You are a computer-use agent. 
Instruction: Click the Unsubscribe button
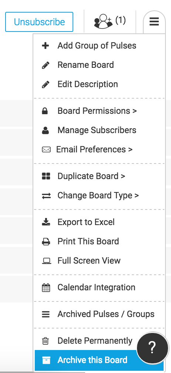click(x=39, y=22)
